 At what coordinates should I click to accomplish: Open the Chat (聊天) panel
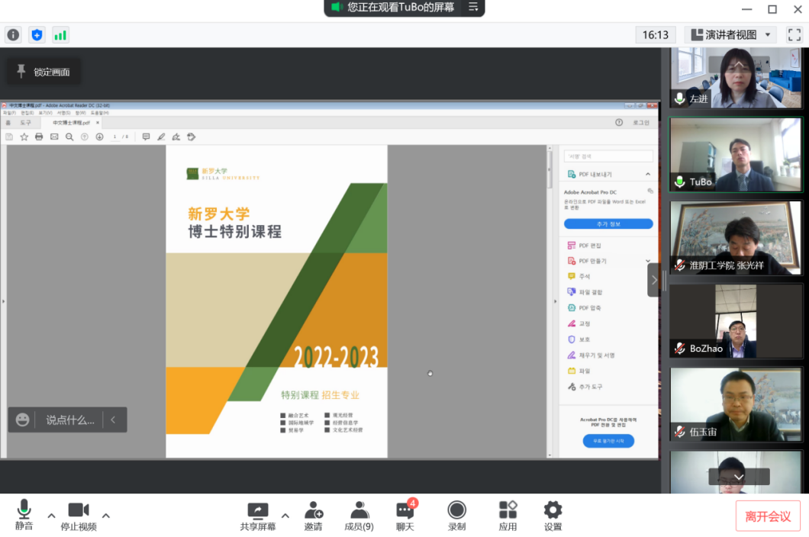point(404,516)
